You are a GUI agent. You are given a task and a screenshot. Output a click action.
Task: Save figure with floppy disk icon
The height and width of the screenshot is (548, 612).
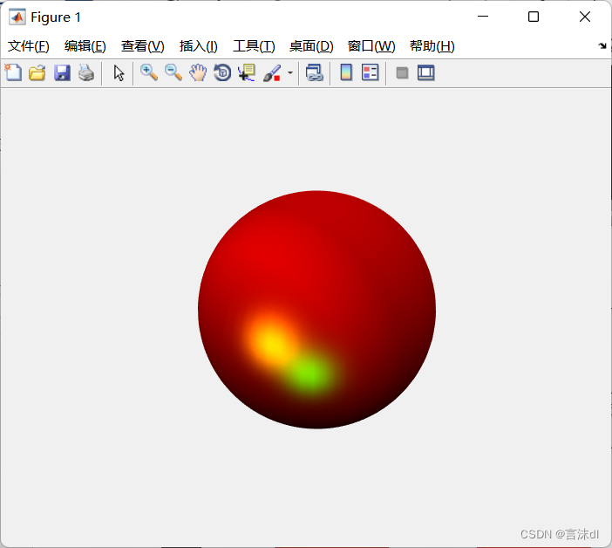tap(62, 73)
